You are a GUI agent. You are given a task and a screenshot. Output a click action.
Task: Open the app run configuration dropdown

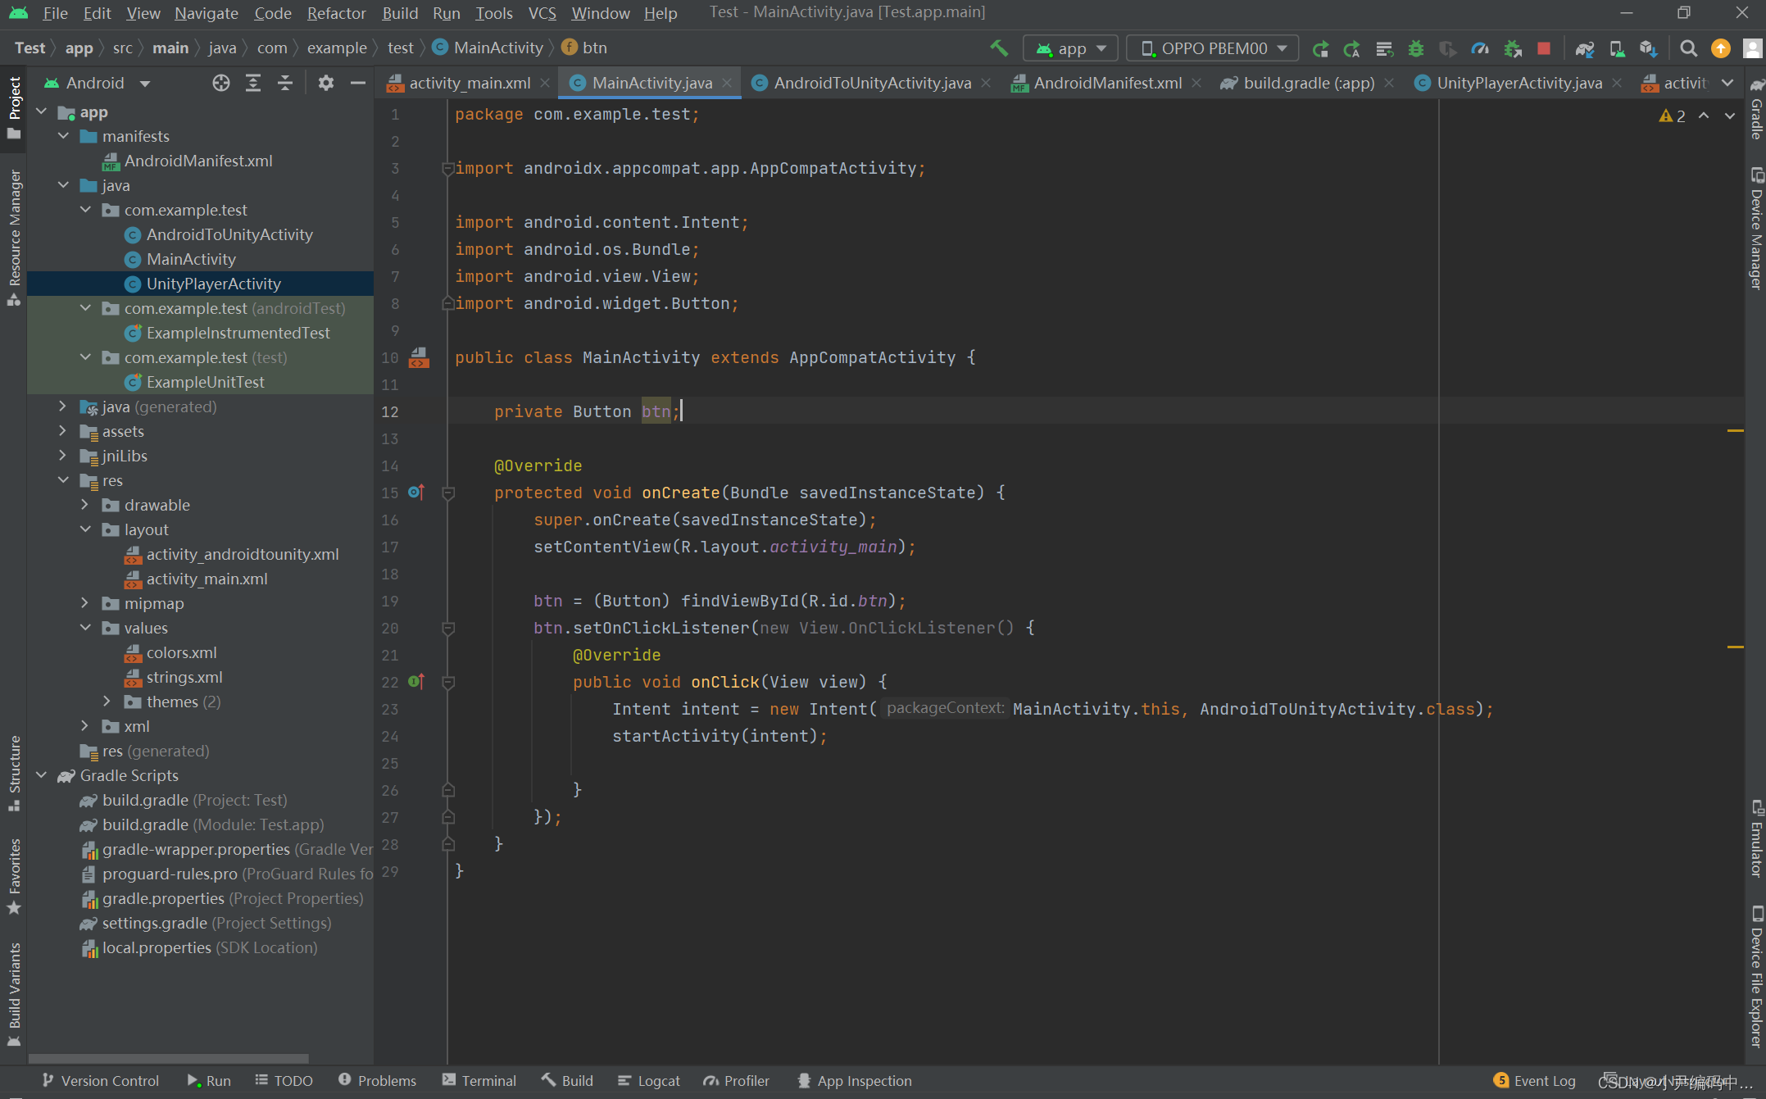(1069, 48)
